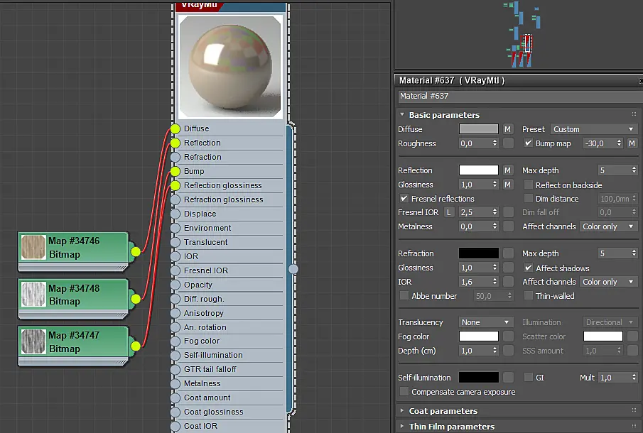Collapse the Basic parameters rollout

pos(402,115)
